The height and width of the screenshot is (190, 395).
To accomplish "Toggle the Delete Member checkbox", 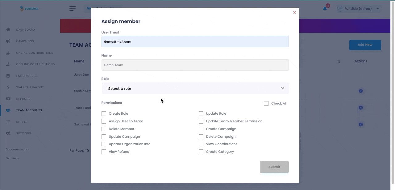I will point(104,129).
